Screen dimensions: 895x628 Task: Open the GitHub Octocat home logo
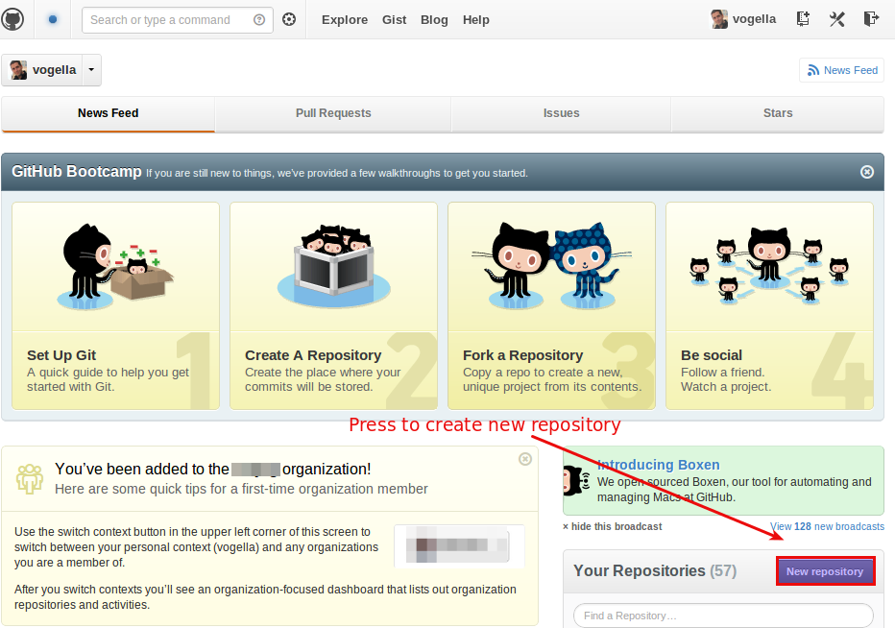tap(12, 19)
